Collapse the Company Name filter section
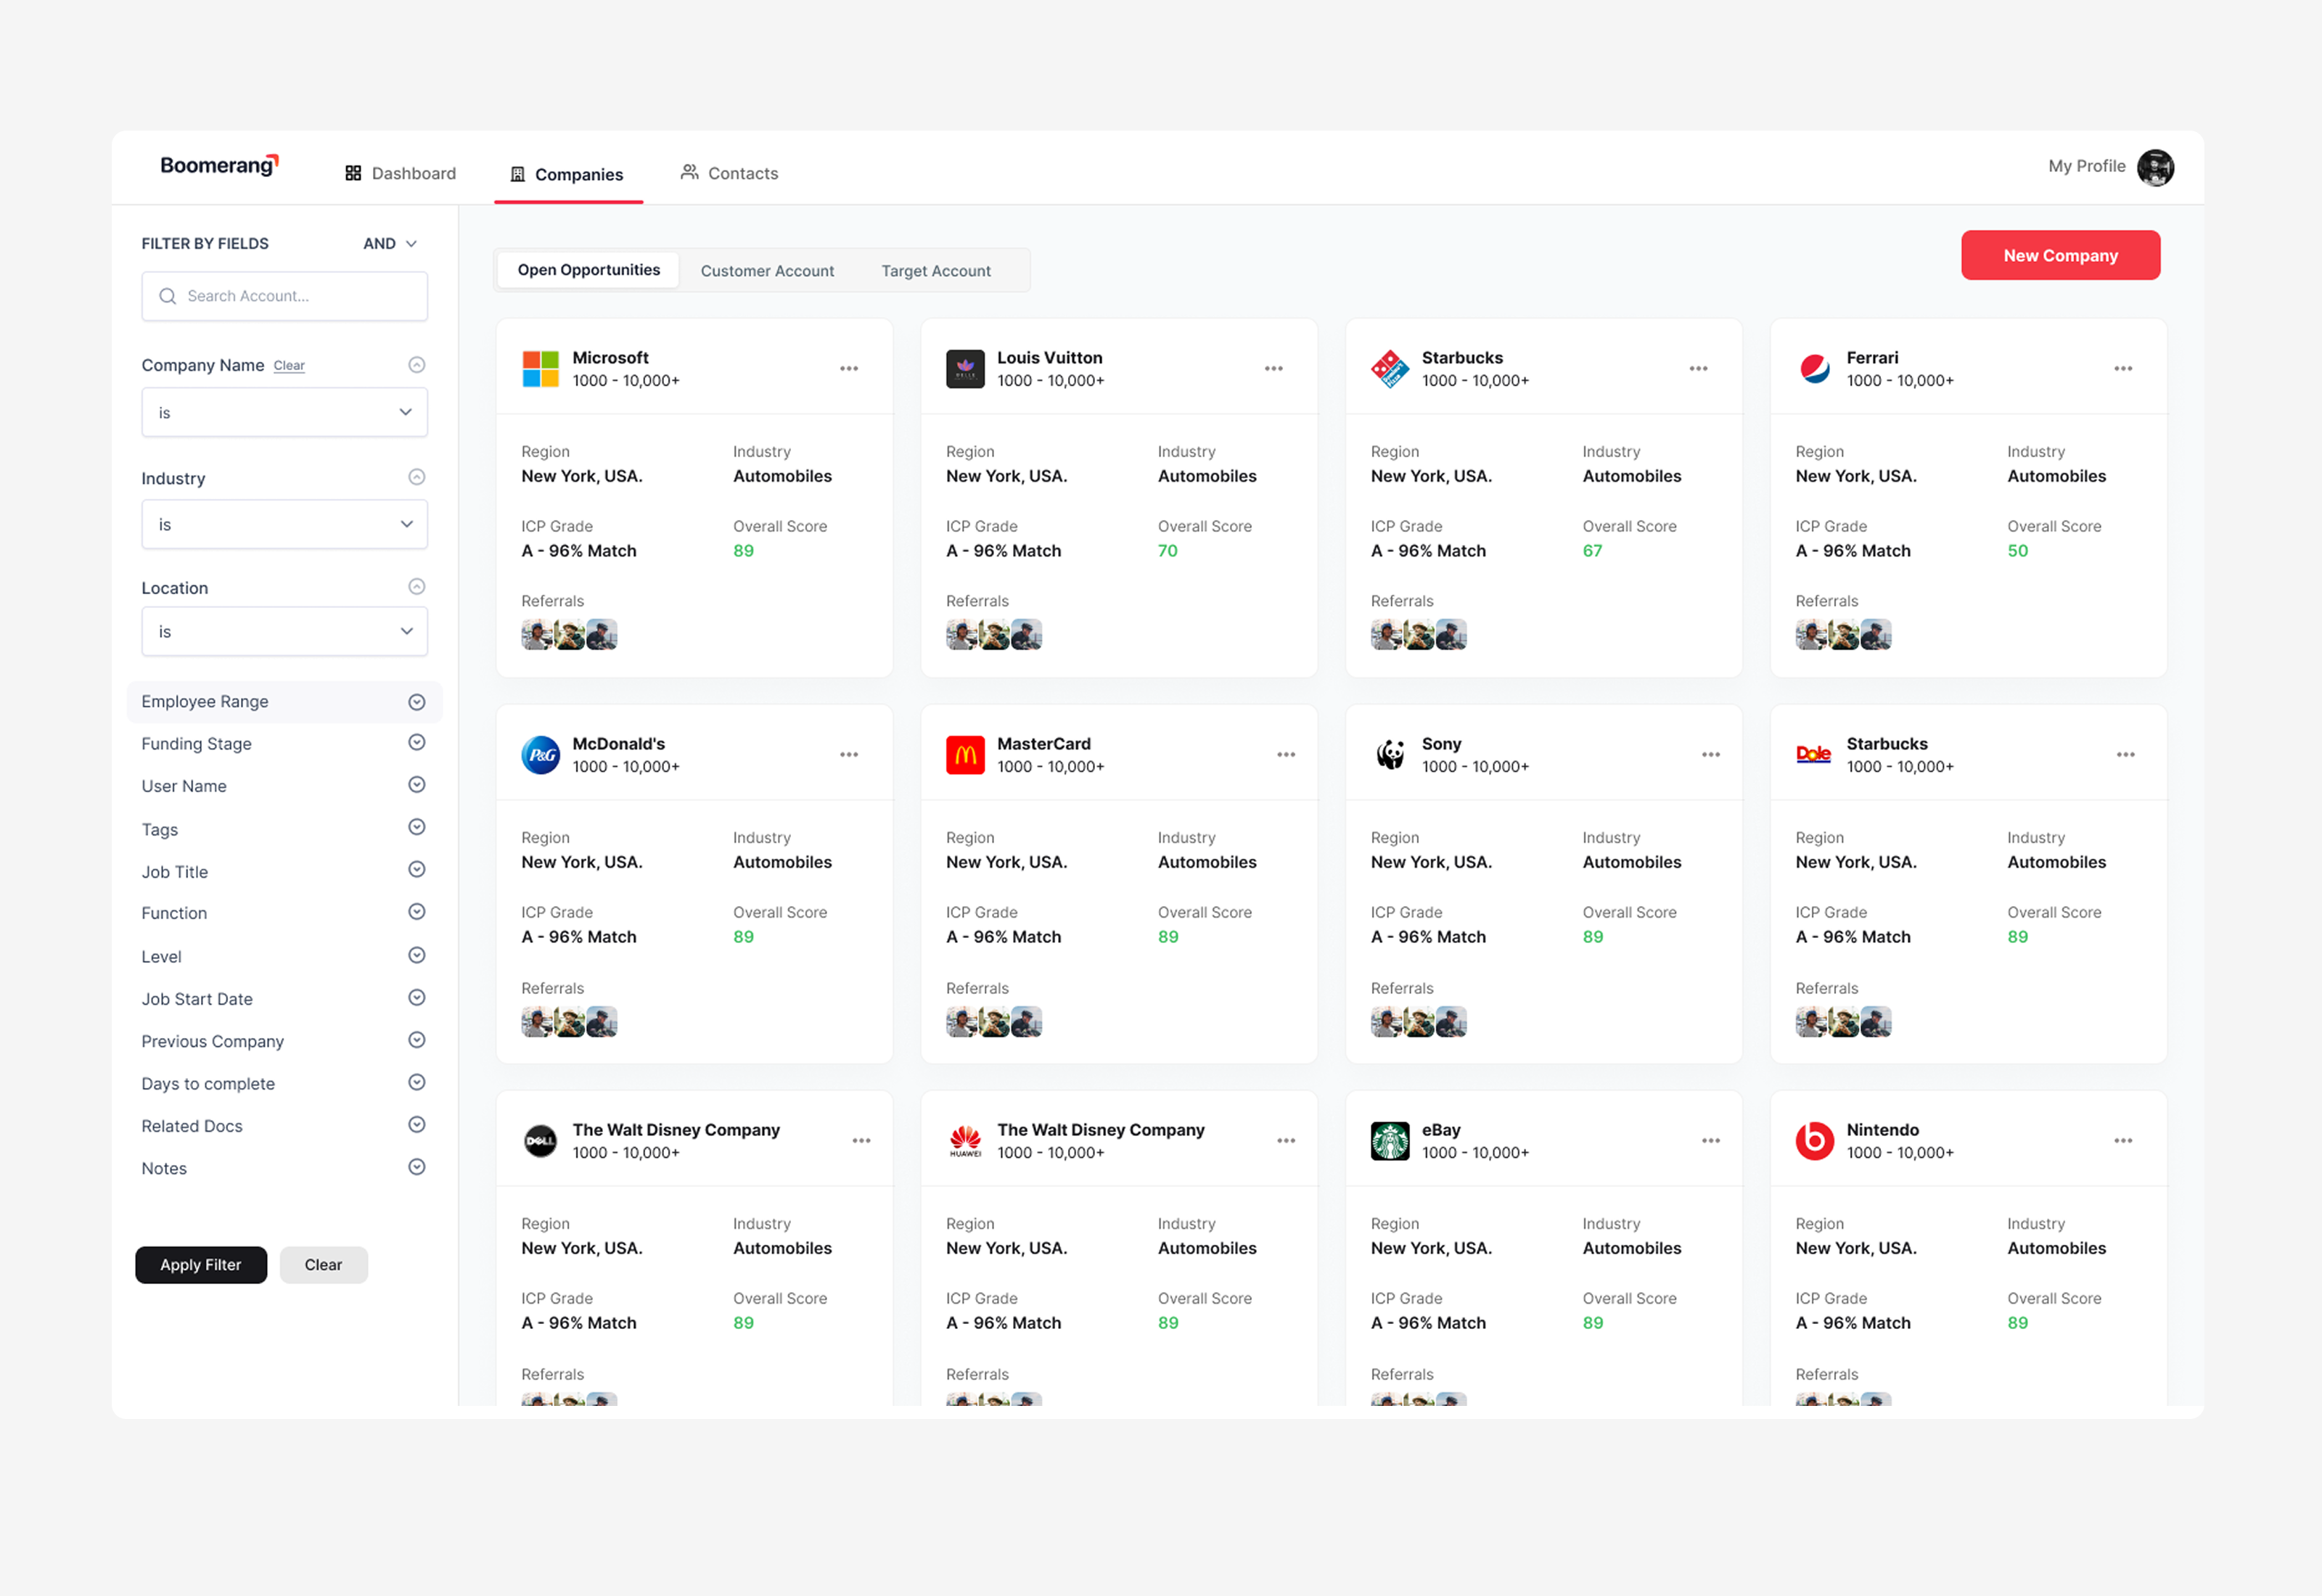 click(417, 365)
